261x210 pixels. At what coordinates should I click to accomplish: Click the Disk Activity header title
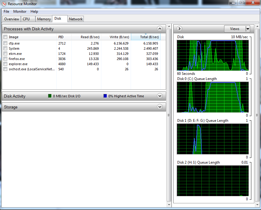tap(15, 96)
